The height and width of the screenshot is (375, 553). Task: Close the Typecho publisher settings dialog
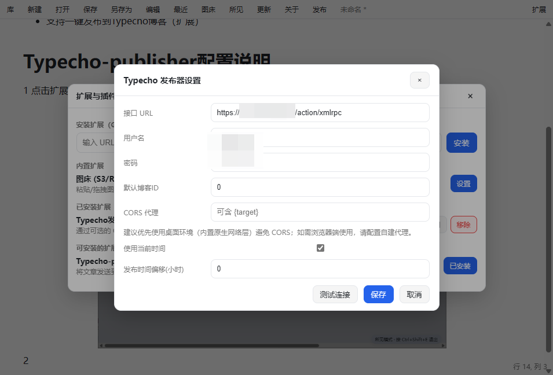pos(419,80)
